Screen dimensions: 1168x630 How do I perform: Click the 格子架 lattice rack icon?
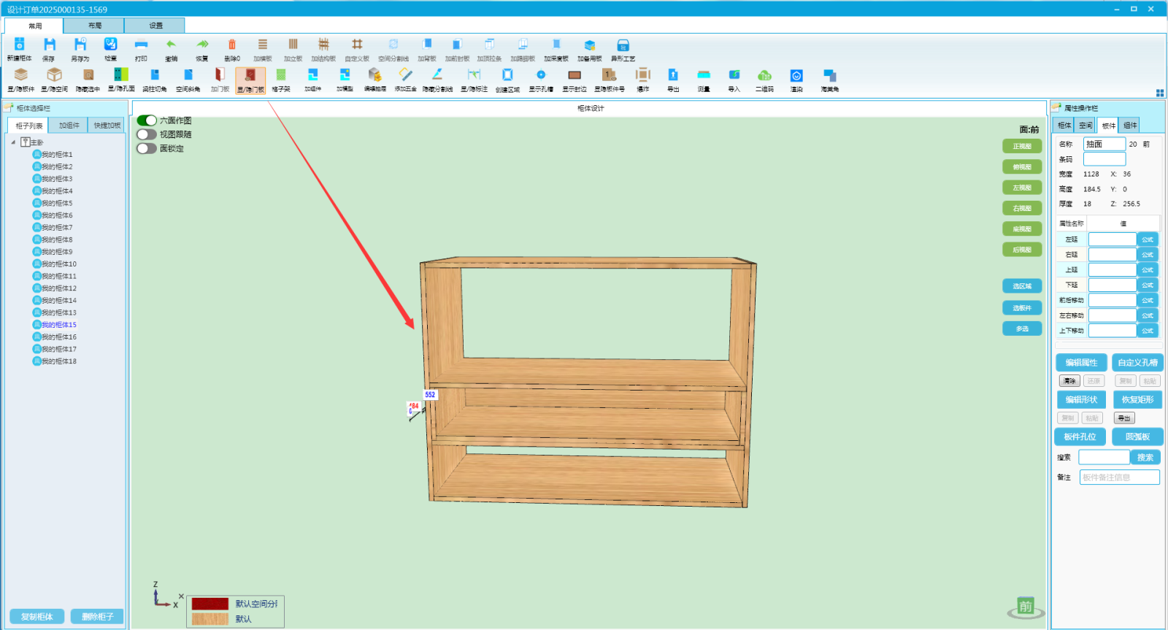[281, 74]
